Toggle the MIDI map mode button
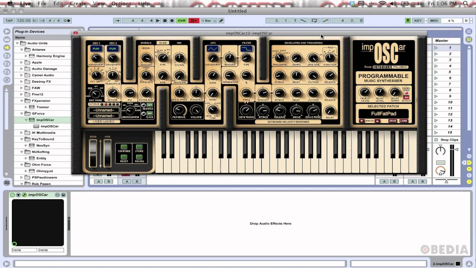The width and height of the screenshot is (476, 268). click(434, 21)
